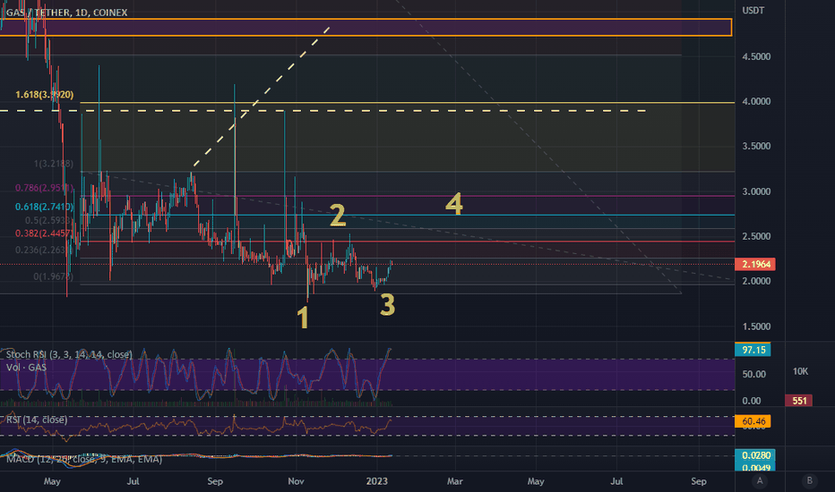Click the RSI (14, close) indicator legend
This screenshot has width=835, height=492.
[37, 420]
